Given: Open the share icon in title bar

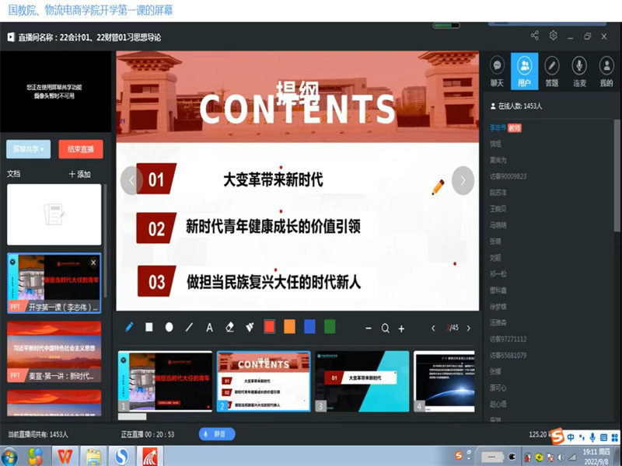Looking at the screenshot, I should [x=535, y=36].
